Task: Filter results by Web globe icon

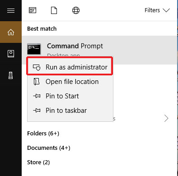Action: point(76,10)
